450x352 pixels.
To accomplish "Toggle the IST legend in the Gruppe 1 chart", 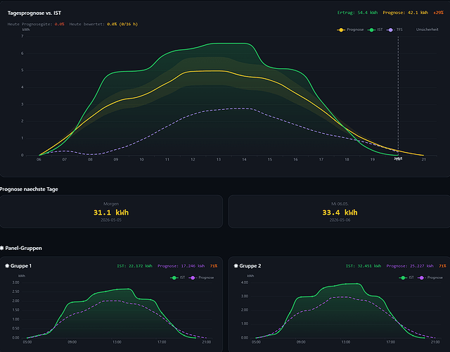I will [x=178, y=277].
